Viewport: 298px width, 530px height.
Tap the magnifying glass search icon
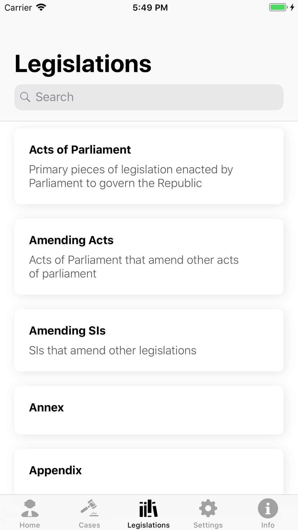tap(25, 97)
